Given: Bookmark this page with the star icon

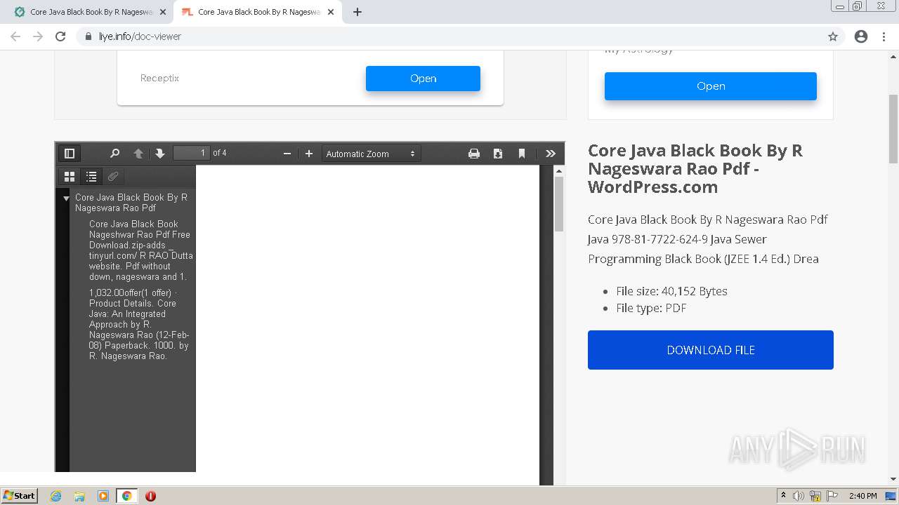Looking at the screenshot, I should [x=833, y=36].
